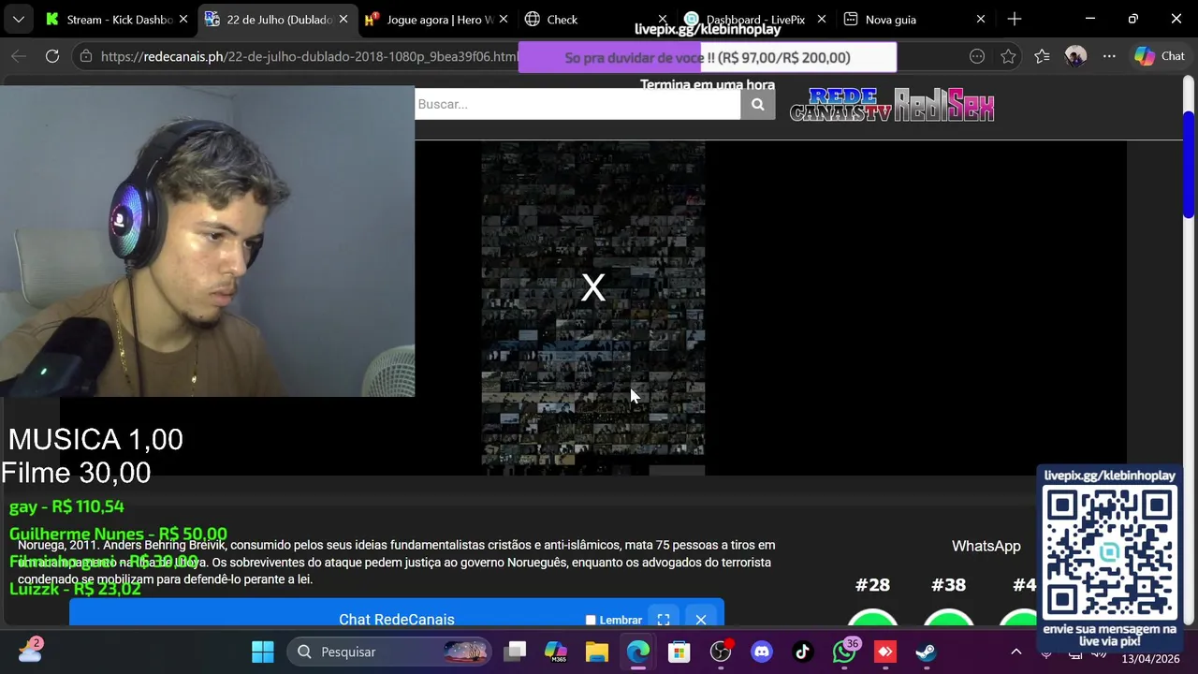Submit search with magnifier button

pos(758,104)
